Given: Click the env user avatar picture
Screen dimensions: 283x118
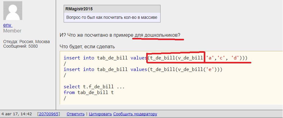Looking at the screenshot, I should (12, 11).
